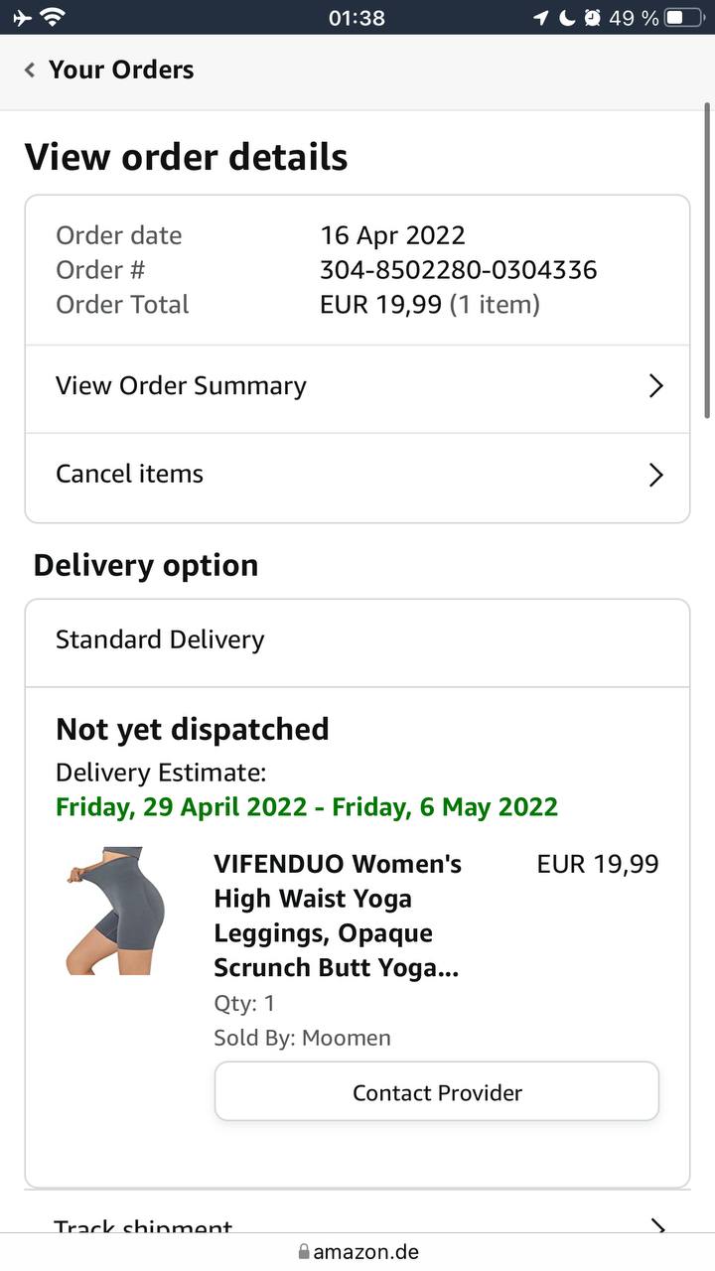Screen dimensions: 715x1271
Task: Tap the battery indicator icon
Action: click(683, 17)
